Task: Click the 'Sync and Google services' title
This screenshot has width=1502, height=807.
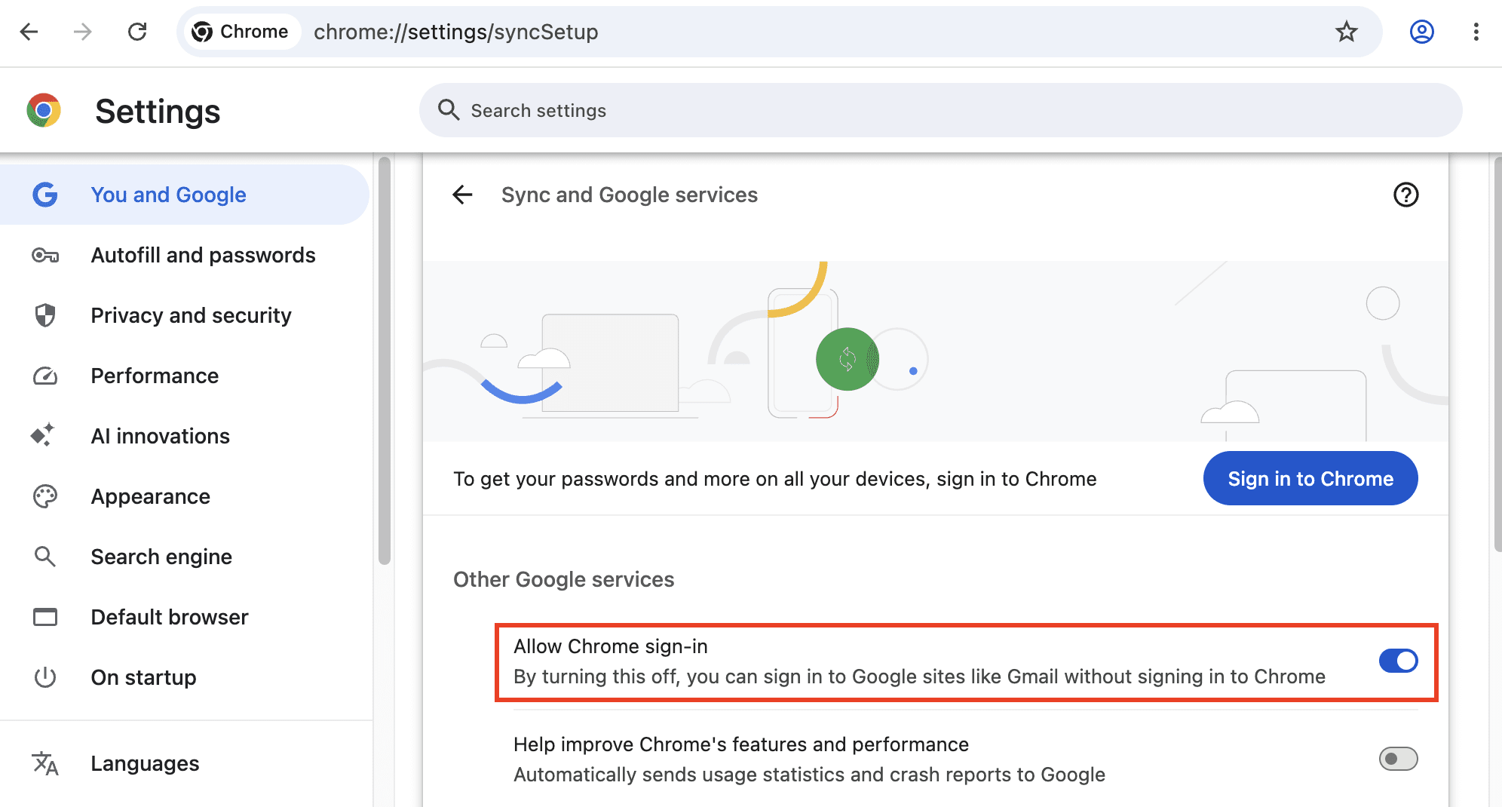Action: click(630, 195)
